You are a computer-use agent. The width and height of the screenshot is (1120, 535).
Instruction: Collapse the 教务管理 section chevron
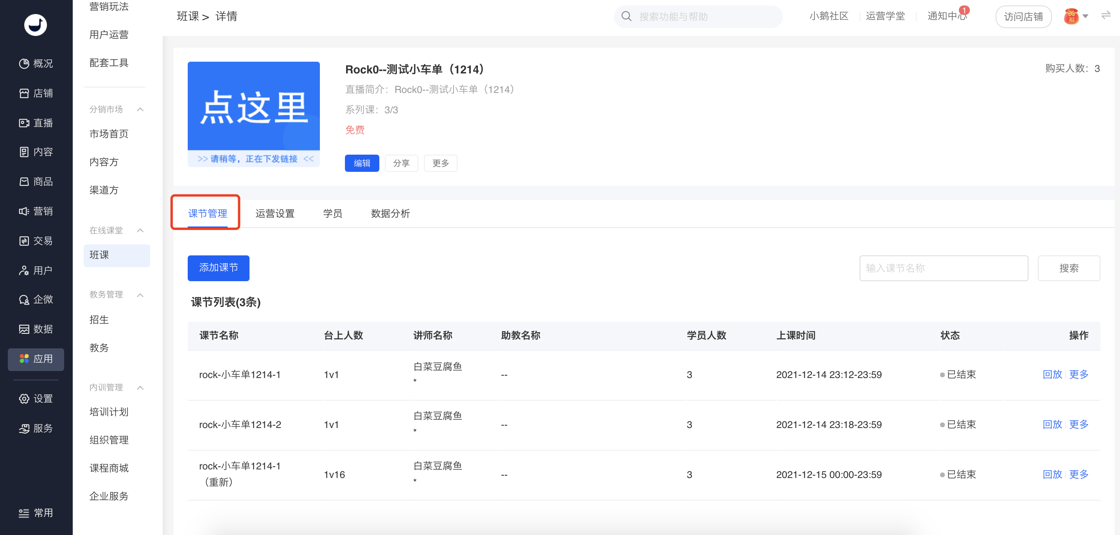[x=140, y=295]
